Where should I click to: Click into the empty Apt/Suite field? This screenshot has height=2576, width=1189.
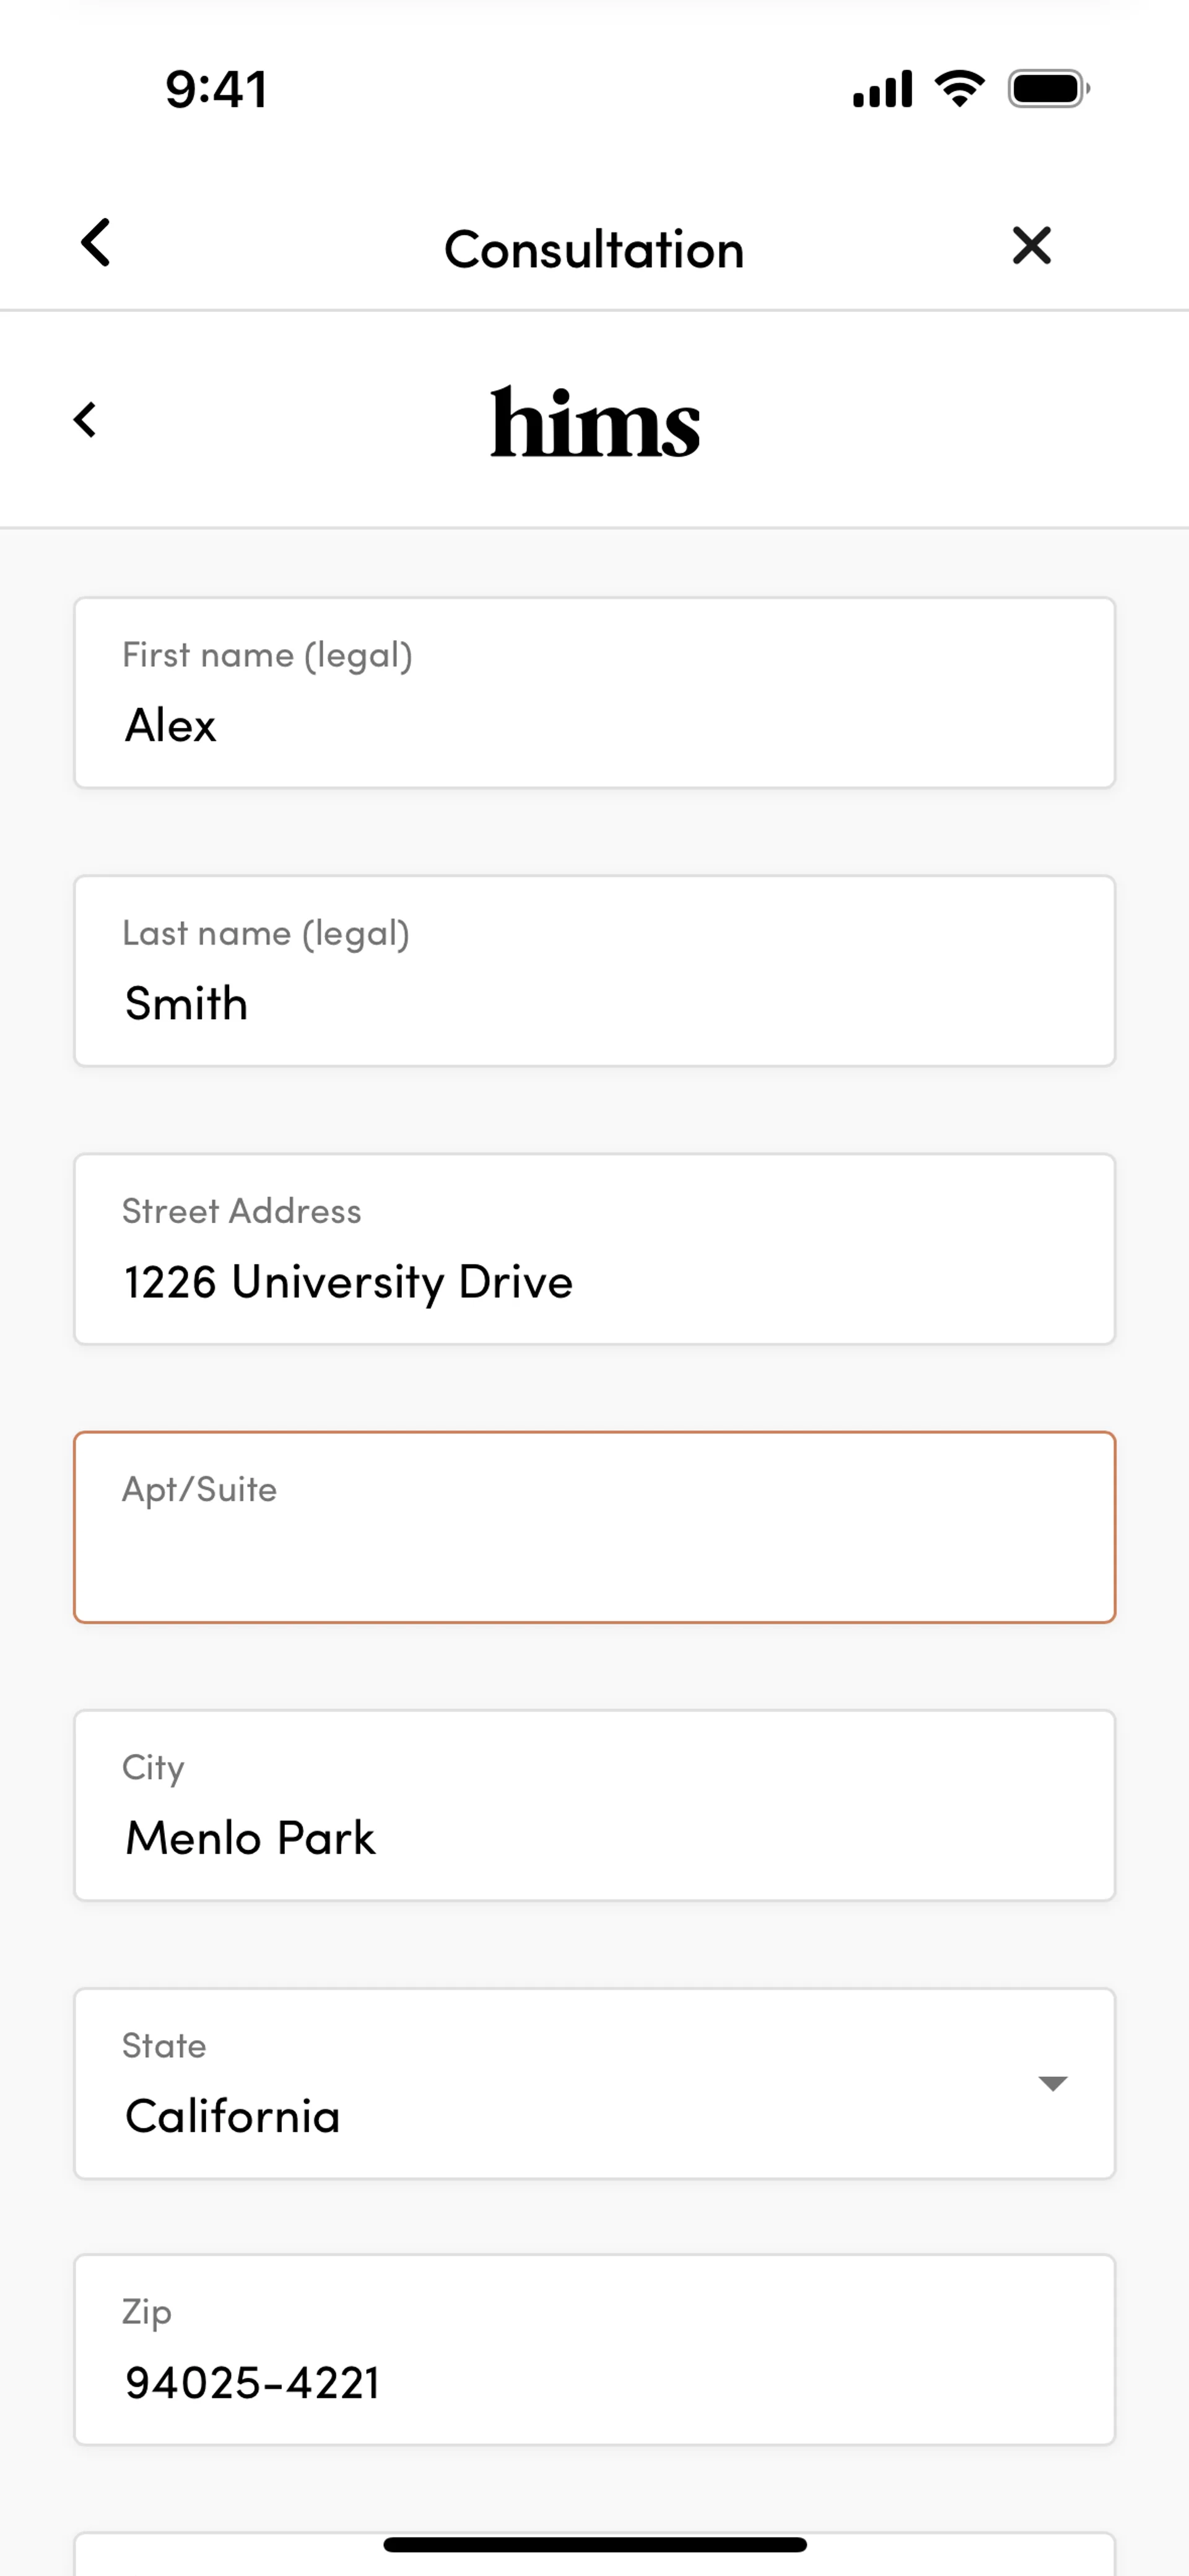pos(594,1527)
